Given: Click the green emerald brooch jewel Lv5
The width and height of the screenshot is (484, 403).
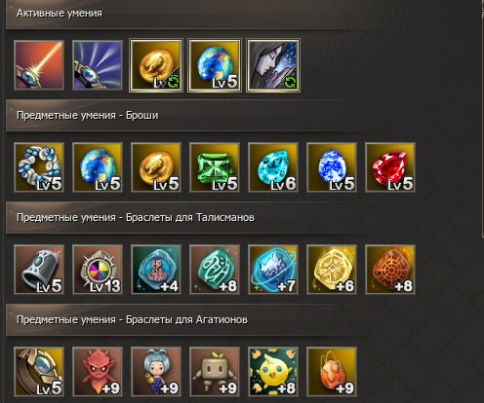Looking at the screenshot, I should [x=215, y=167].
